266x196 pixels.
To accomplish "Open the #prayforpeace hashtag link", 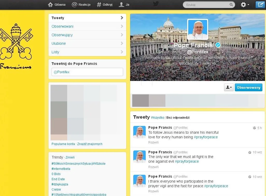I will pyautogui.click(x=206, y=137).
